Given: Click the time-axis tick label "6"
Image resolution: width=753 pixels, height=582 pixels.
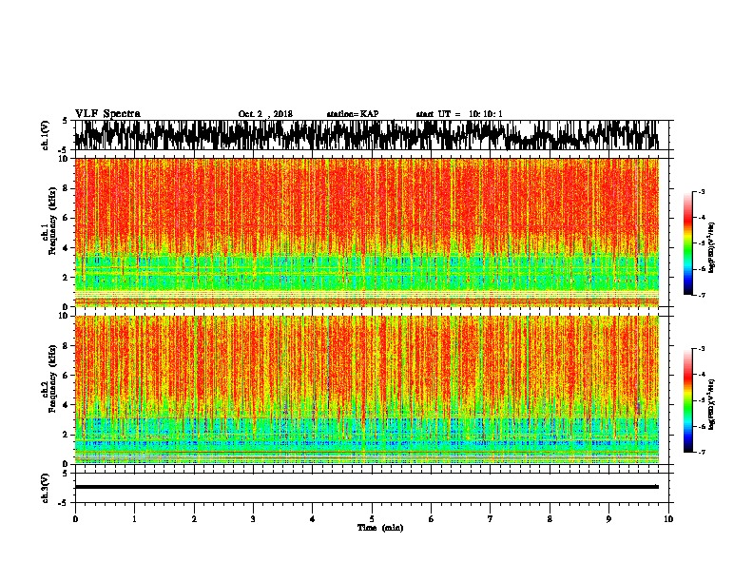Looking at the screenshot, I should [x=432, y=519].
